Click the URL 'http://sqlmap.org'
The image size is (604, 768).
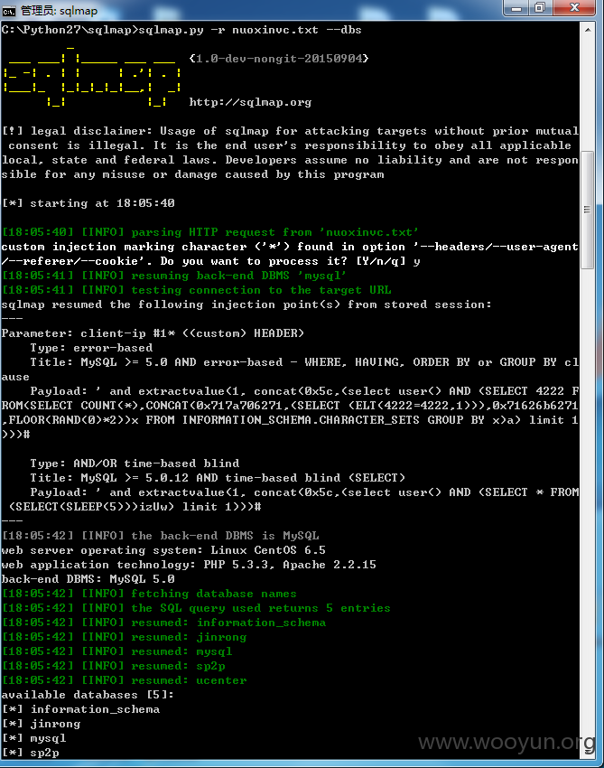(x=250, y=102)
